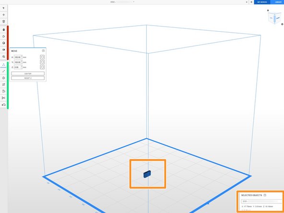Delete the selection with the trash icon
The height and width of the screenshot is (213, 284).
(x=4, y=22)
